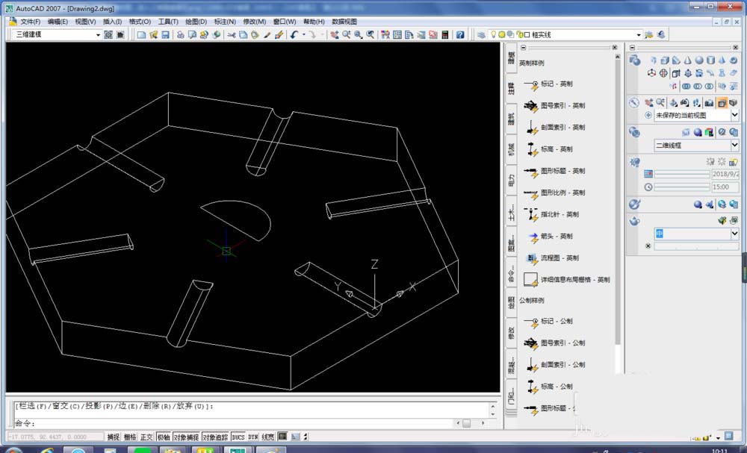The image size is (747, 453).
Task: Open the 视图(V) menu
Action: 85,22
